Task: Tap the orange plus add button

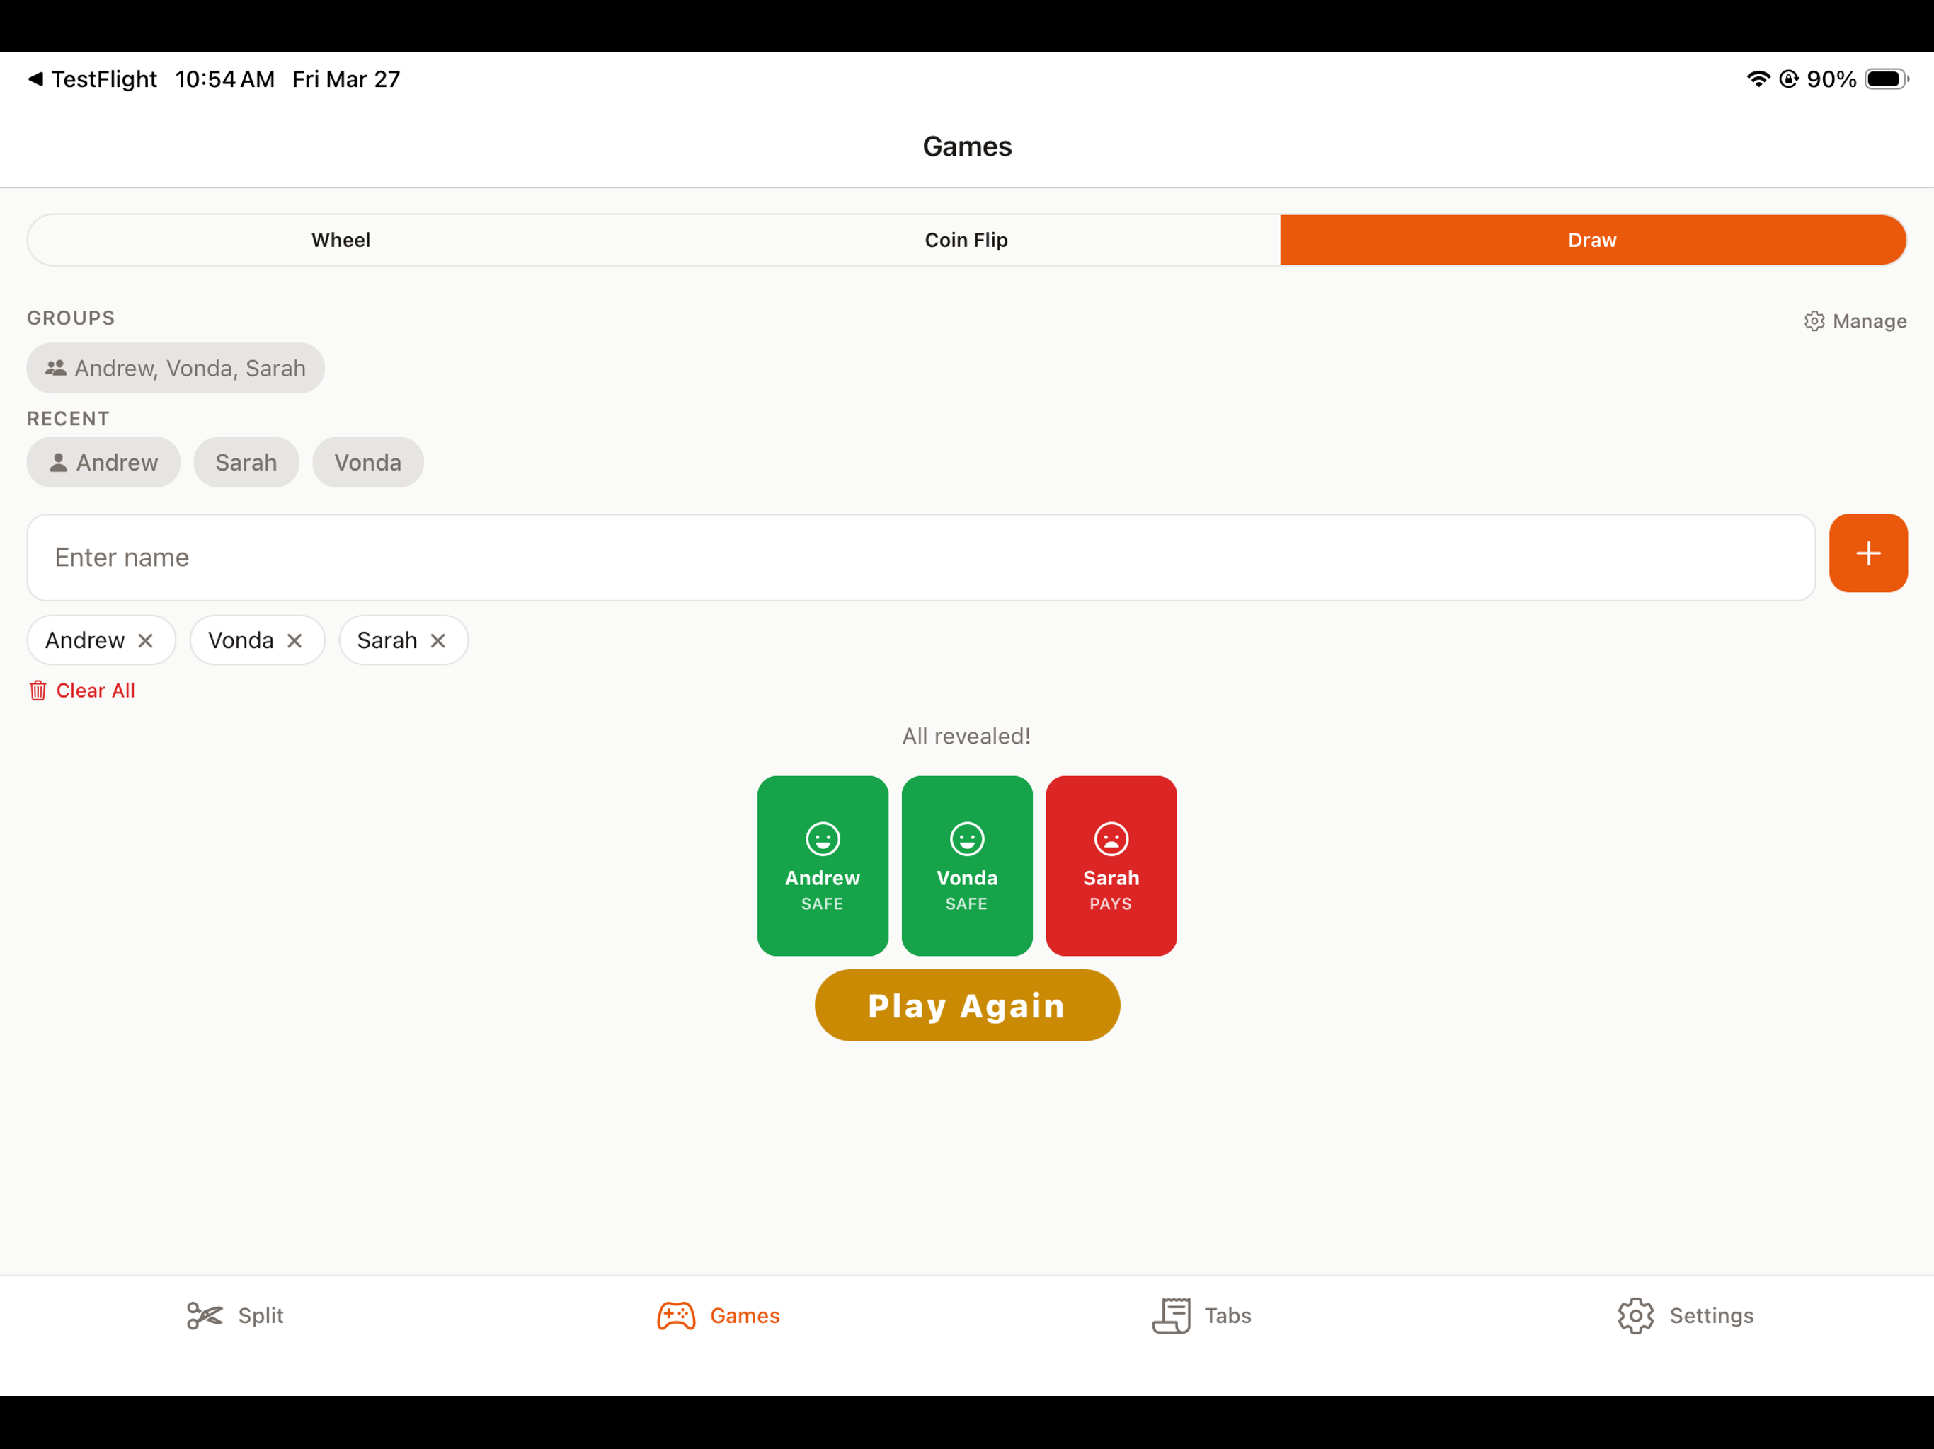Action: (x=1867, y=553)
